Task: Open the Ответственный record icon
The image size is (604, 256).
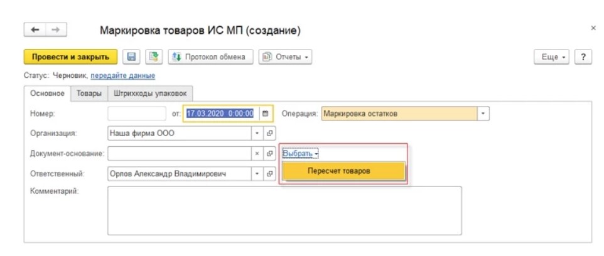Action: (269, 174)
